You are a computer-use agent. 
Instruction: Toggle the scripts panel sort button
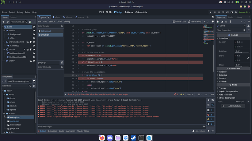(x=62, y=63)
